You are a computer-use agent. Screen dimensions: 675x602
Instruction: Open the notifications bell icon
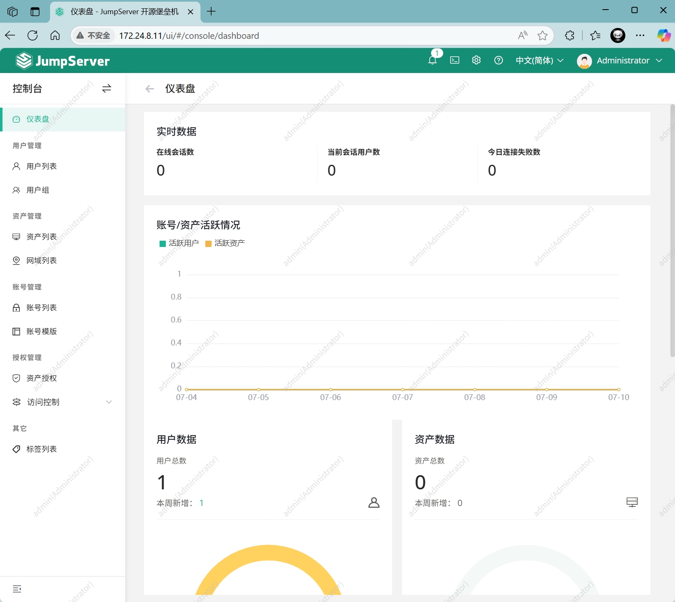[x=433, y=60]
